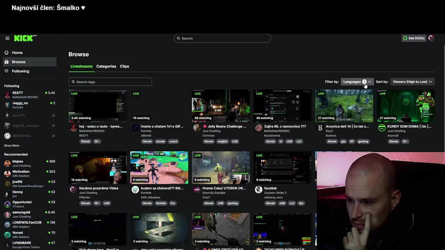Open Motivation channel avatar
The width and height of the screenshot is (445, 250).
pyautogui.click(x=7, y=174)
